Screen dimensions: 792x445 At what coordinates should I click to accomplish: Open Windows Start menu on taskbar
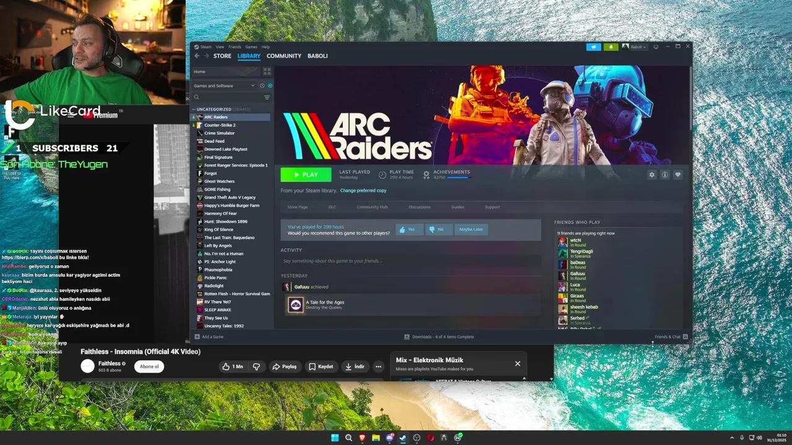click(x=335, y=438)
